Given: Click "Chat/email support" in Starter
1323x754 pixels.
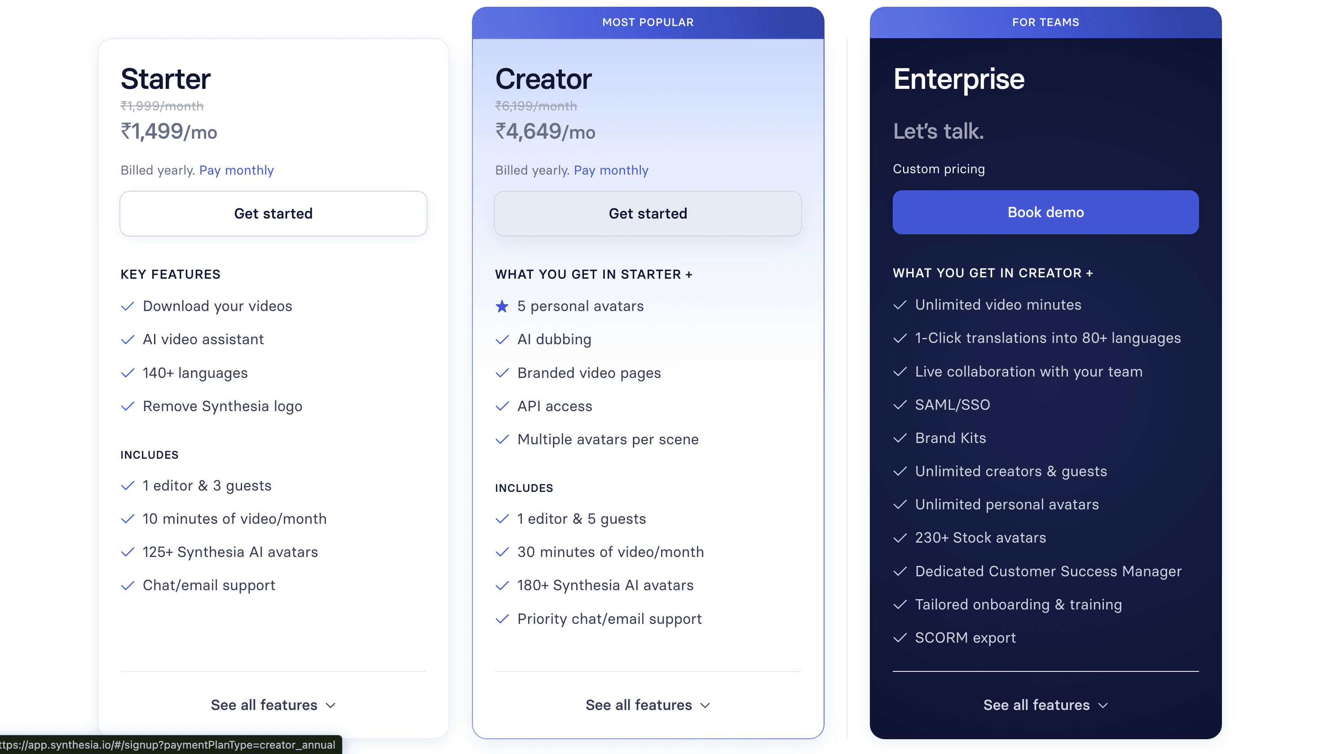Looking at the screenshot, I should pos(209,586).
